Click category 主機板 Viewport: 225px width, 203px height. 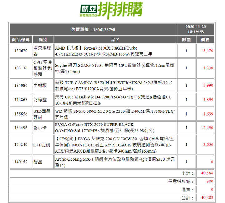click(x=40, y=86)
